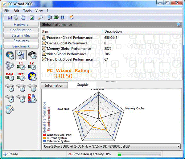Viewport: 185px width, 159px height.
Task: Click the Item column header
Action: pyautogui.click(x=72, y=31)
